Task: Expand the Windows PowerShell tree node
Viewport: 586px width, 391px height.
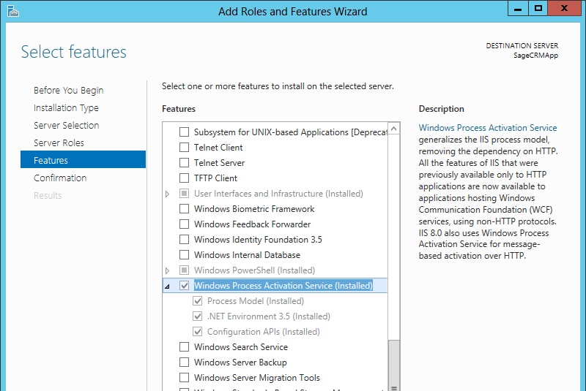Action: [x=168, y=270]
